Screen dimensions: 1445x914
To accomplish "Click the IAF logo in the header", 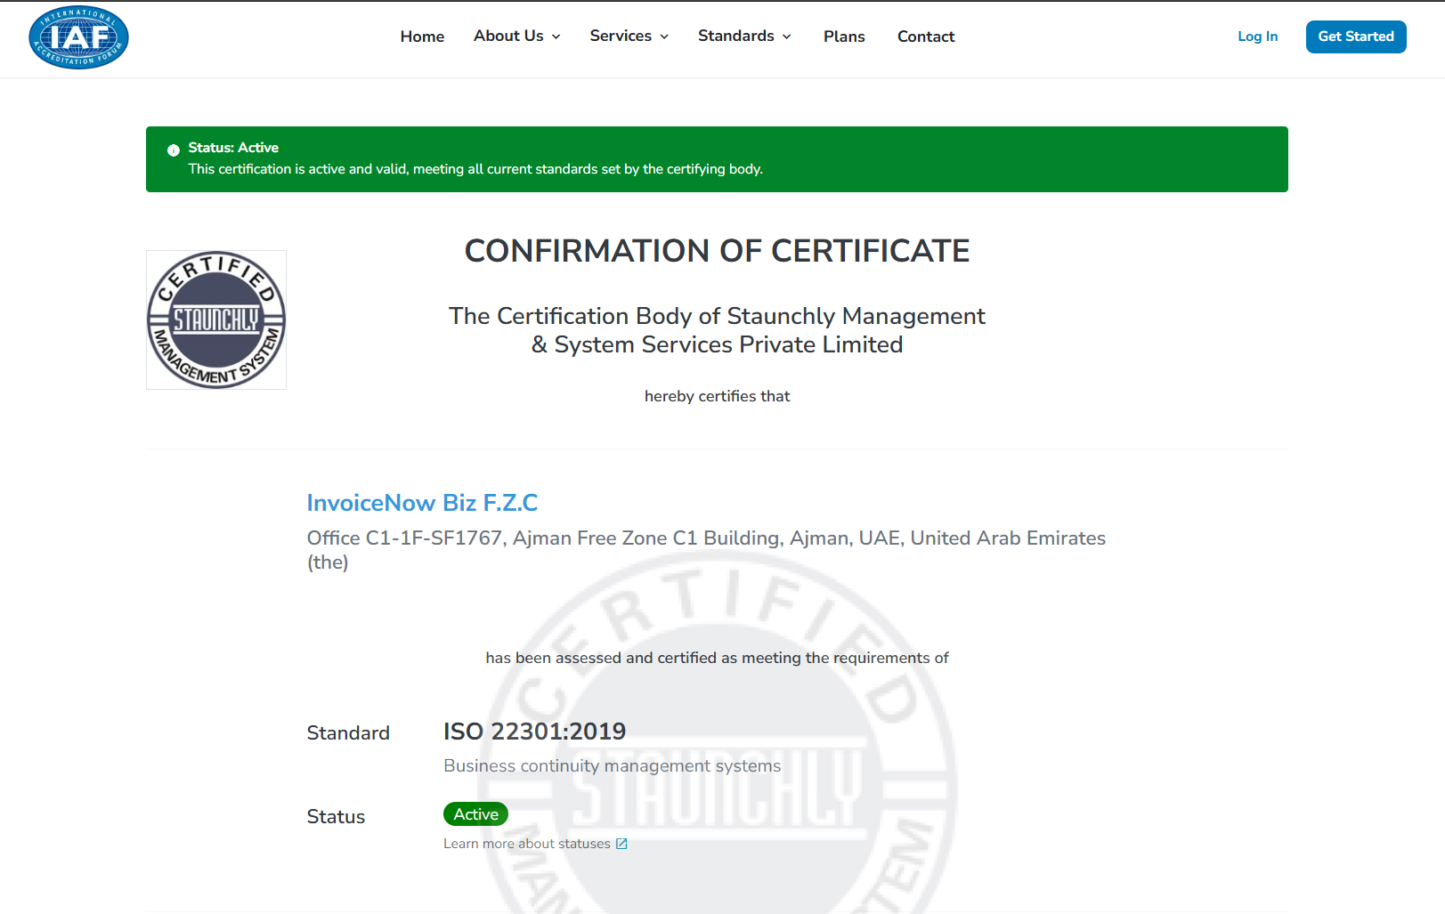I will click(x=78, y=37).
